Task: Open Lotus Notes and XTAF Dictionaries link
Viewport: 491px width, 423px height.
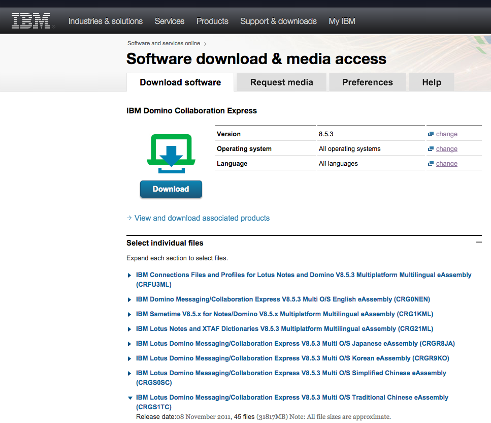Action: 284,329
